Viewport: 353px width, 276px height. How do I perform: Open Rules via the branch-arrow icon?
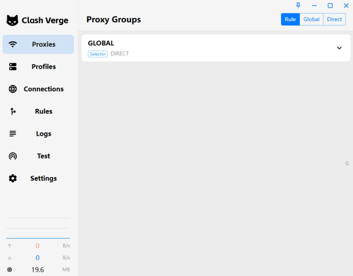click(13, 111)
